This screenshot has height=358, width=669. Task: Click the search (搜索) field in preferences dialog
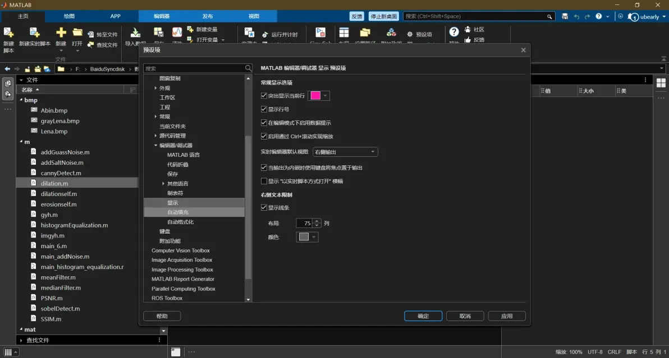(x=194, y=68)
